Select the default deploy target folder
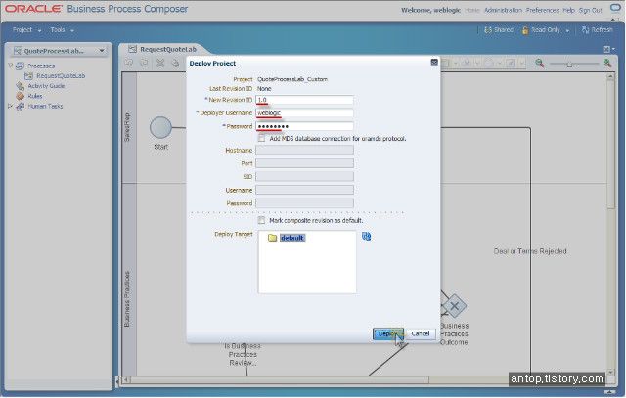Screen dimensions: 626x398 (x=291, y=238)
